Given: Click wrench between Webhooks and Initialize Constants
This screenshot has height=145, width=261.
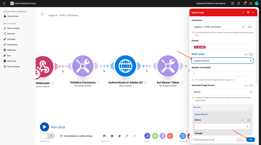Looking at the screenshot, I should click(63, 71).
